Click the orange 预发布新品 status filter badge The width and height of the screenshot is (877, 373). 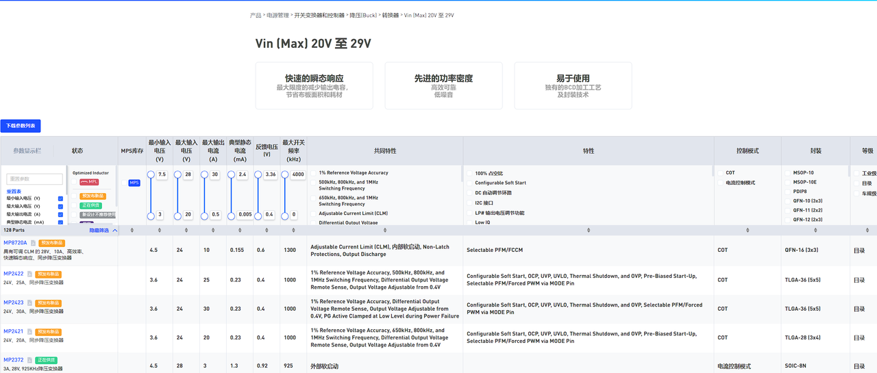[x=93, y=195]
